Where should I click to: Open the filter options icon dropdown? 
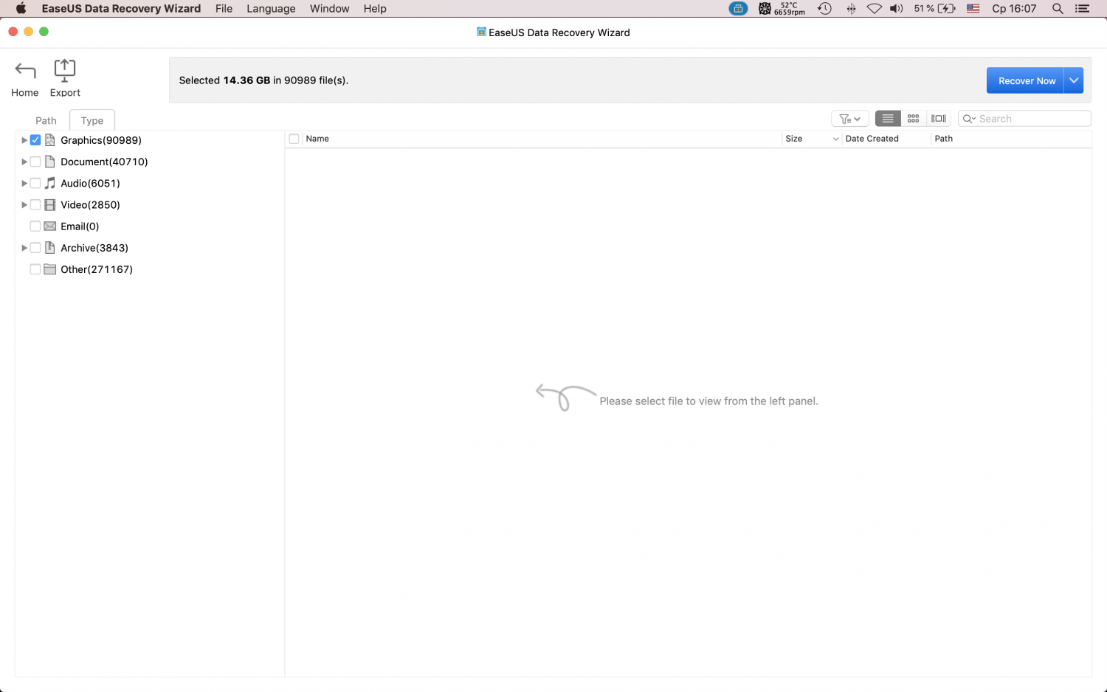pos(849,119)
